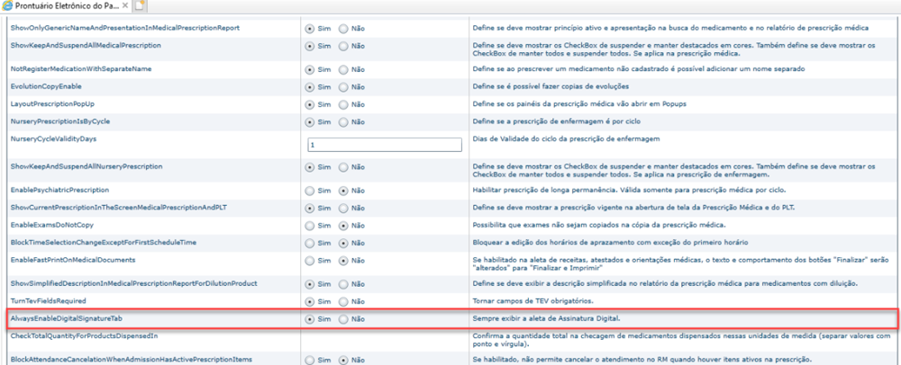Select Não for BlockAttendanceCancelationWhenAdmissionHasActivePrescriptionItems
Screen dimensions: 901x365
click(343, 361)
